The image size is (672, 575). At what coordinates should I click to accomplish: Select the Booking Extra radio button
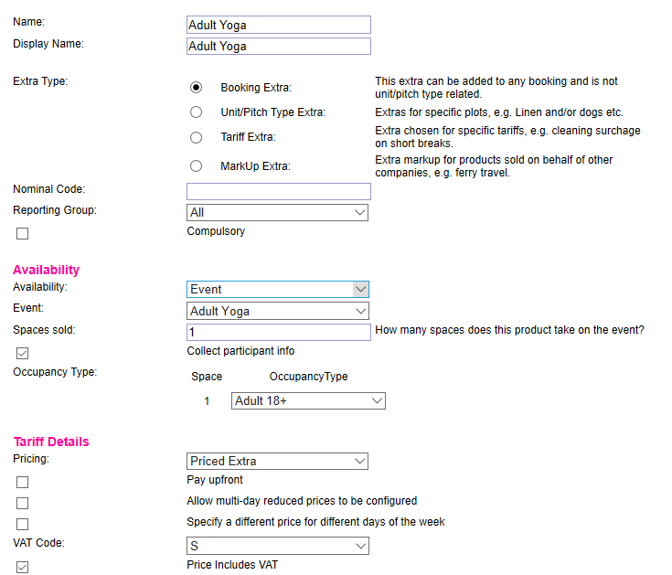(196, 88)
